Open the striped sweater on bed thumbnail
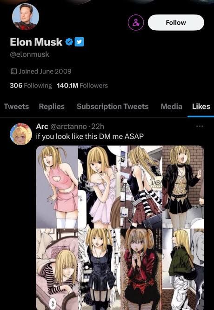 [57, 270]
